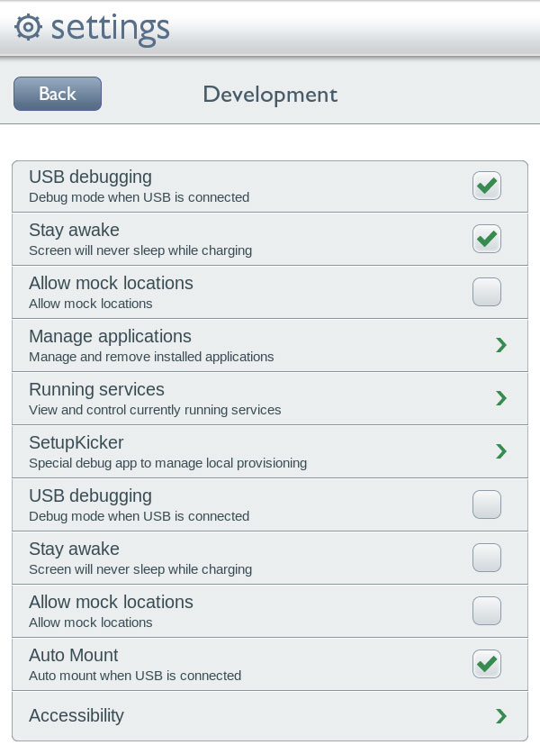540x745 pixels.
Task: Open the Accessibility settings row
Action: pos(76,715)
